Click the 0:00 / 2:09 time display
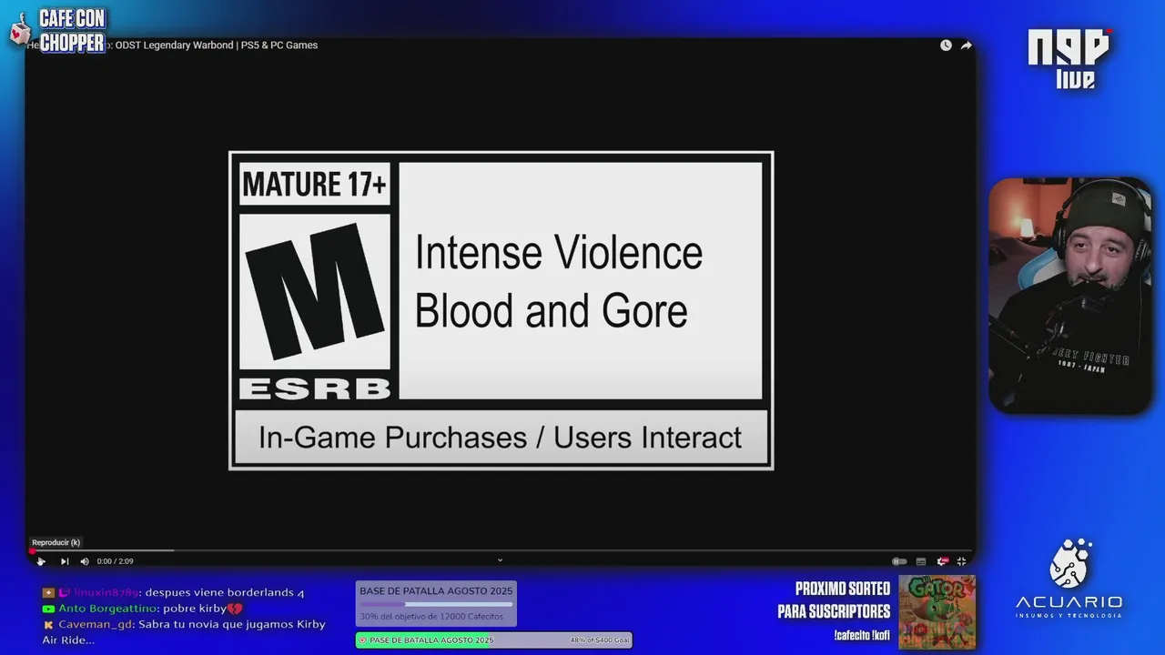The height and width of the screenshot is (655, 1165). 115,561
